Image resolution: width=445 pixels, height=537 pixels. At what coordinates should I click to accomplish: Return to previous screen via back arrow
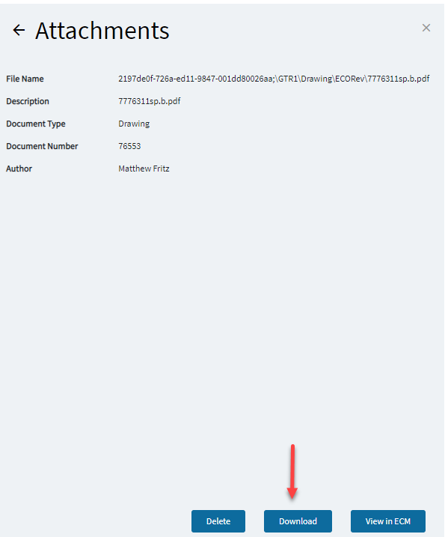pyautogui.click(x=19, y=30)
